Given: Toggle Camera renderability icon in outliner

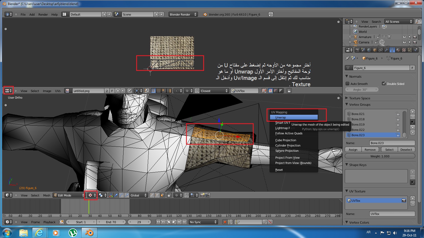Looking at the screenshot, I should 415,42.
